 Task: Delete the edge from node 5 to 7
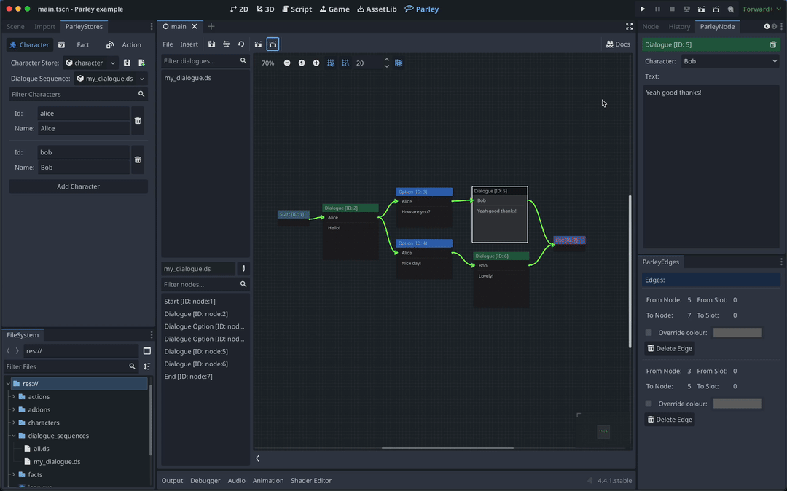point(670,348)
